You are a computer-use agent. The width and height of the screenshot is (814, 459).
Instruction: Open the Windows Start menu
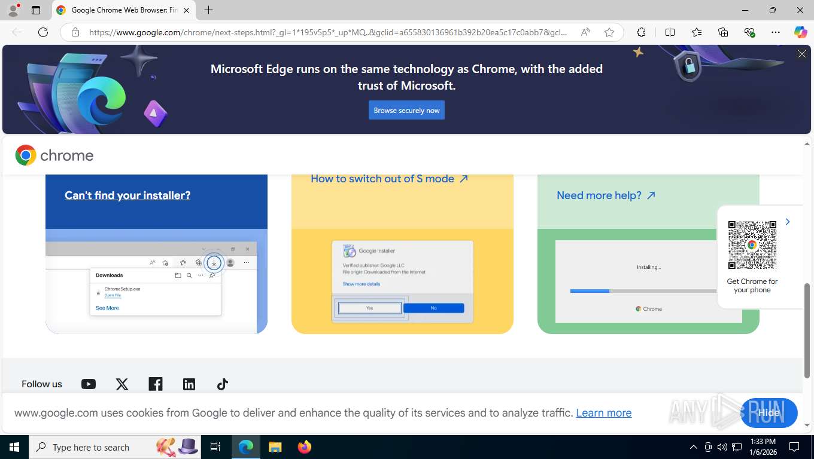click(x=14, y=447)
